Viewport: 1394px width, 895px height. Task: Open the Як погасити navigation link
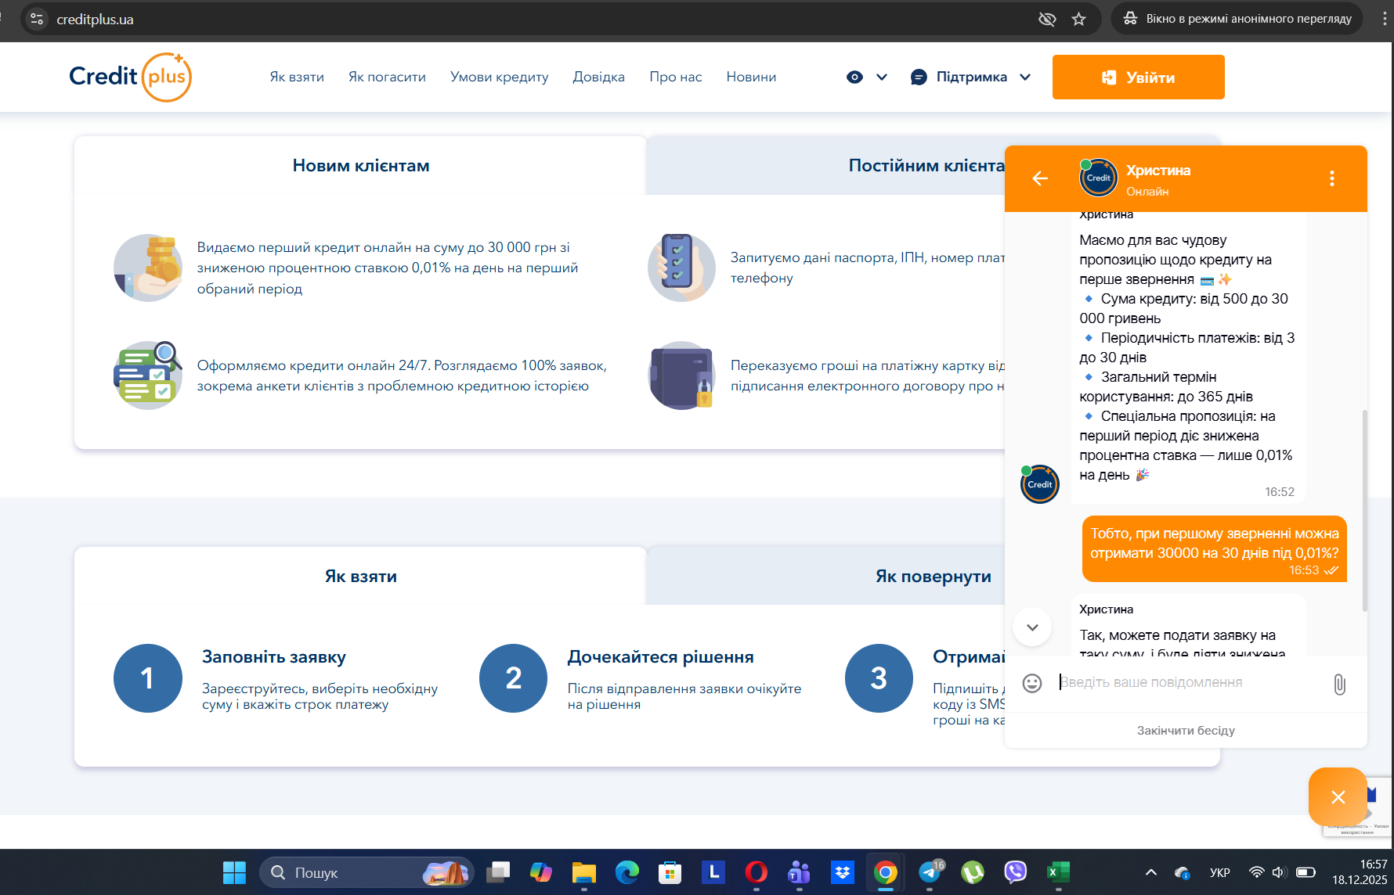point(387,77)
